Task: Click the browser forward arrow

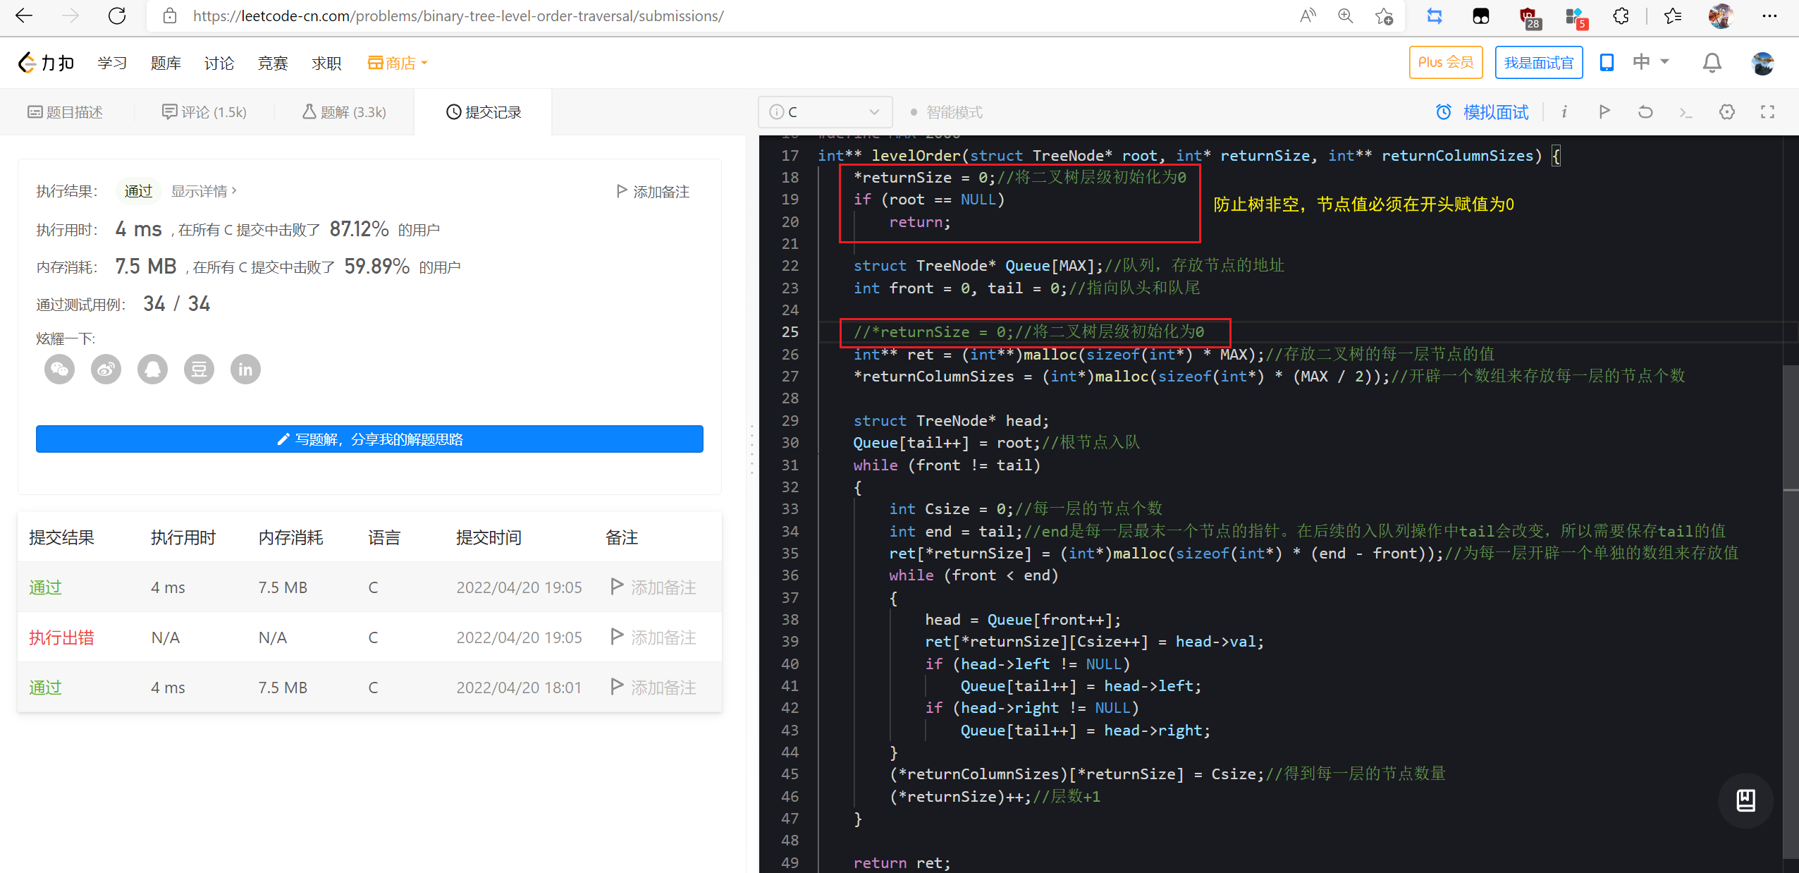Action: point(70,16)
